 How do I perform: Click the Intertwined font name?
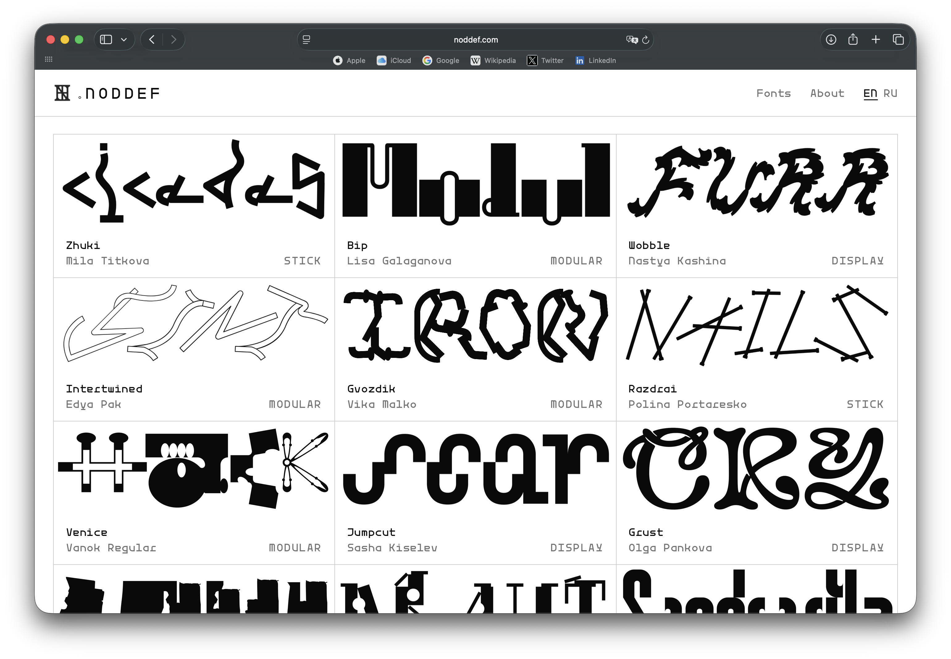104,389
